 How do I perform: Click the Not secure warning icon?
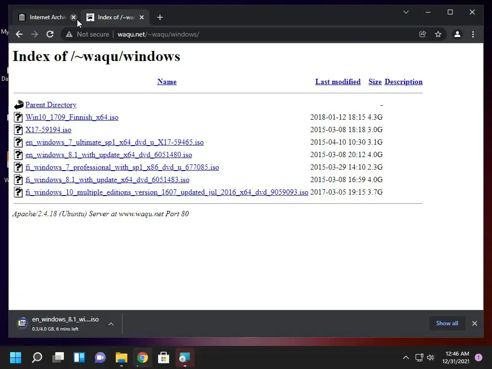coord(69,34)
